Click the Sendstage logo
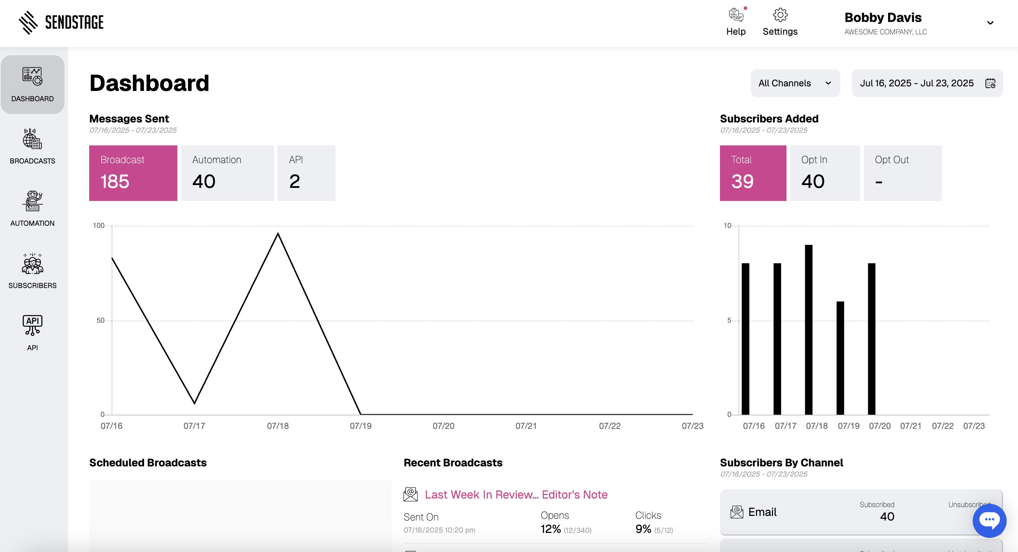Viewport: 1018px width, 552px height. click(x=61, y=23)
